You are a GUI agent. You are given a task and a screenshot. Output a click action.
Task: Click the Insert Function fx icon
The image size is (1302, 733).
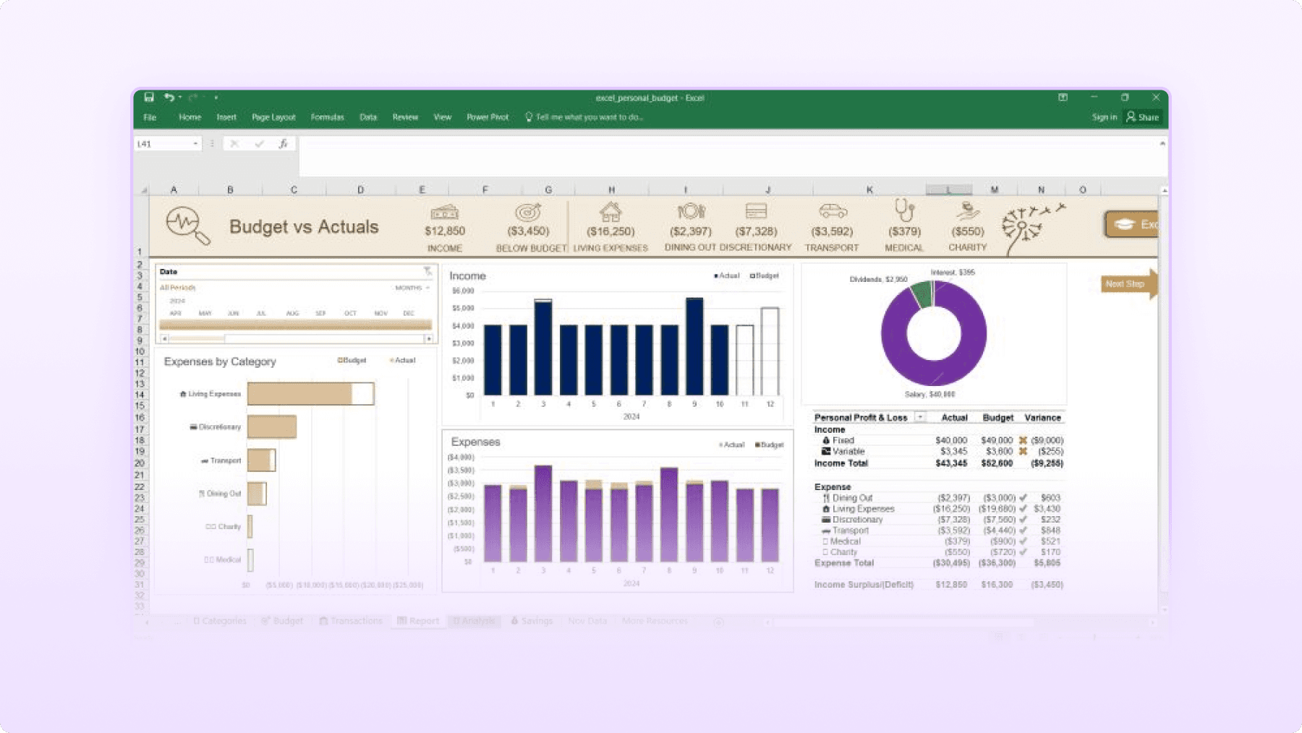(284, 144)
